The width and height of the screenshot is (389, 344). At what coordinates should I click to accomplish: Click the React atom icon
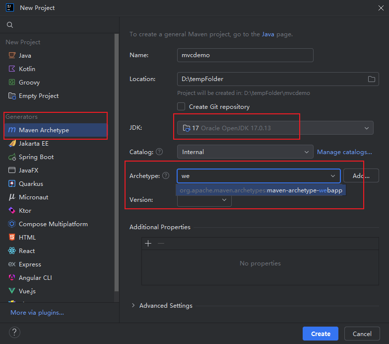coord(12,251)
